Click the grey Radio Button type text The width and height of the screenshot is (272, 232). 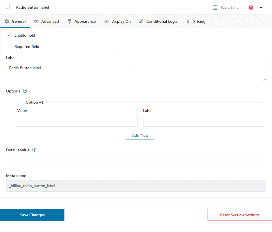pos(231,8)
